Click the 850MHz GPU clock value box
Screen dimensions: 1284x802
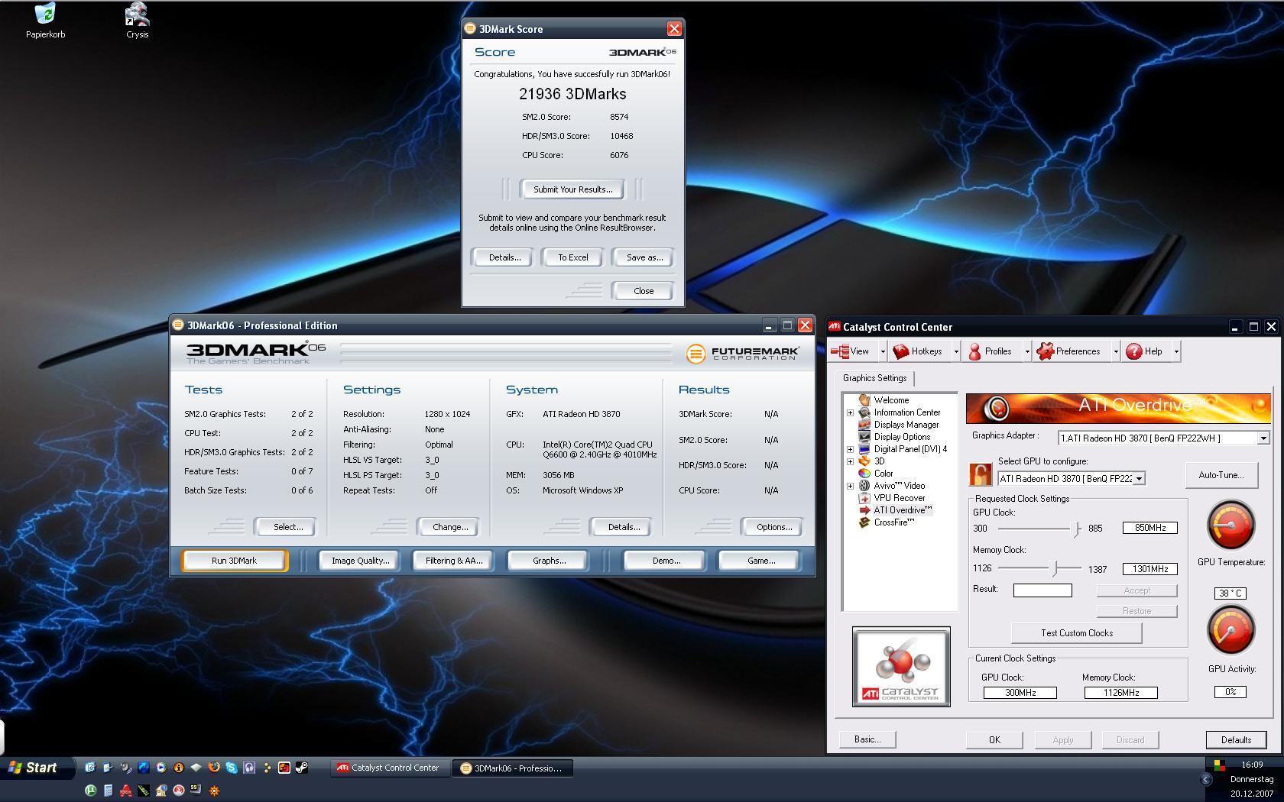(1149, 528)
